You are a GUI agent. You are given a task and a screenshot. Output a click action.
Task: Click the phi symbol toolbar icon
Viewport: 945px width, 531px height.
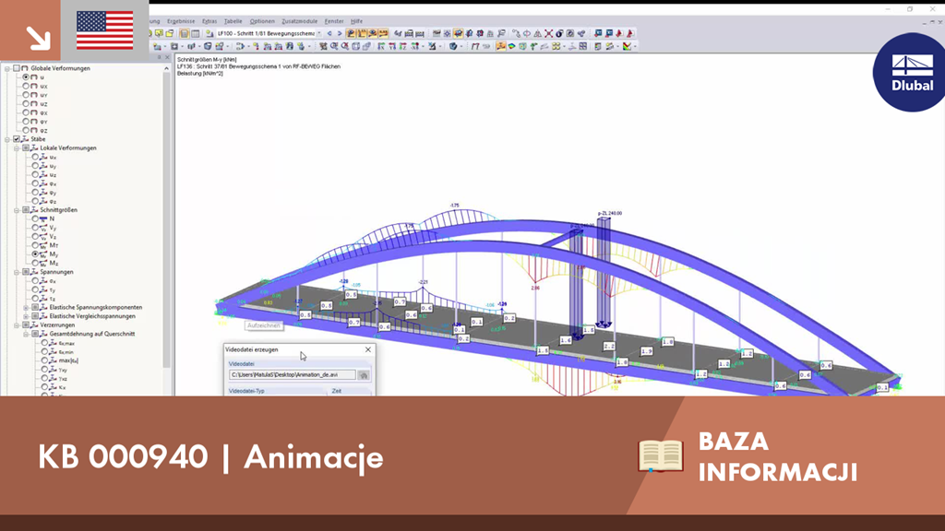point(527,34)
